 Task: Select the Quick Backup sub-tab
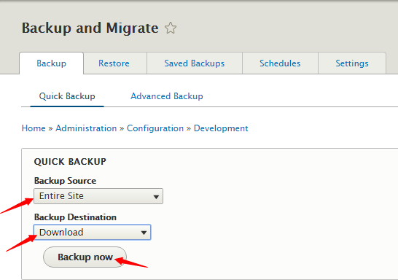67,96
